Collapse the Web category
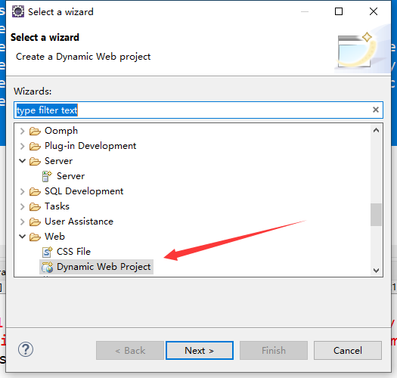This screenshot has height=378, width=397. pyautogui.click(x=23, y=236)
